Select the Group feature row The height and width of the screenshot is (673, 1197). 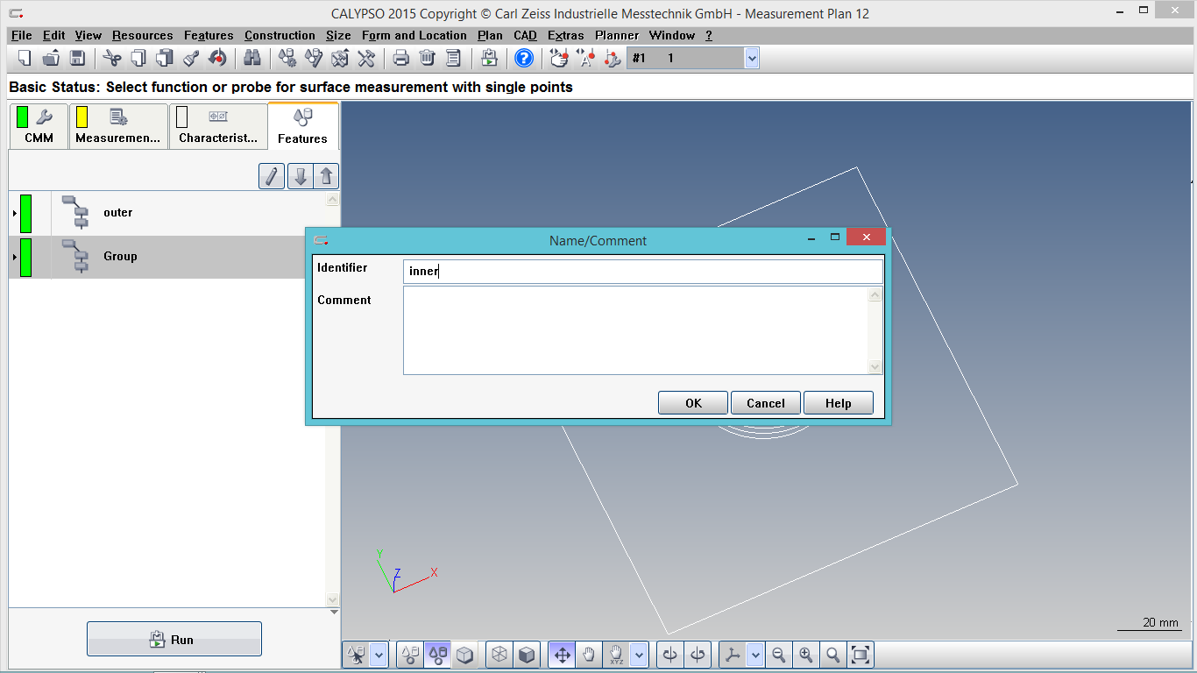tap(166, 257)
